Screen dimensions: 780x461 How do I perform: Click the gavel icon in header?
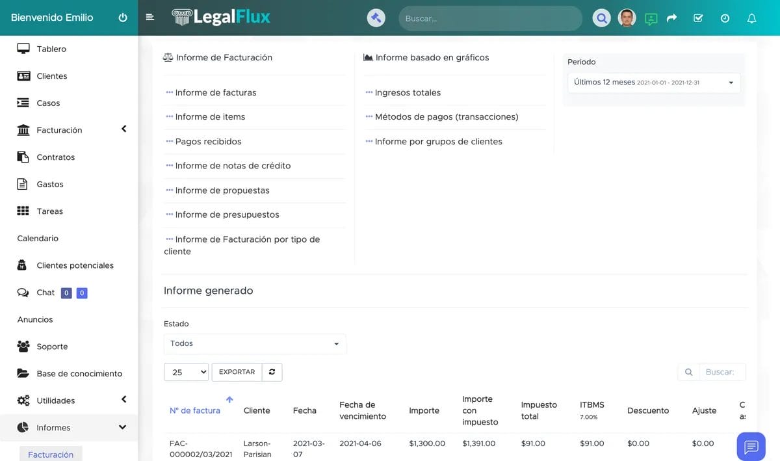376,18
